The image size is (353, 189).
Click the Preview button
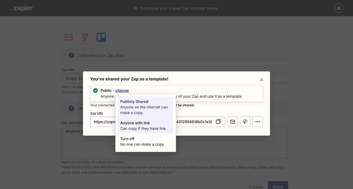click(x=256, y=187)
